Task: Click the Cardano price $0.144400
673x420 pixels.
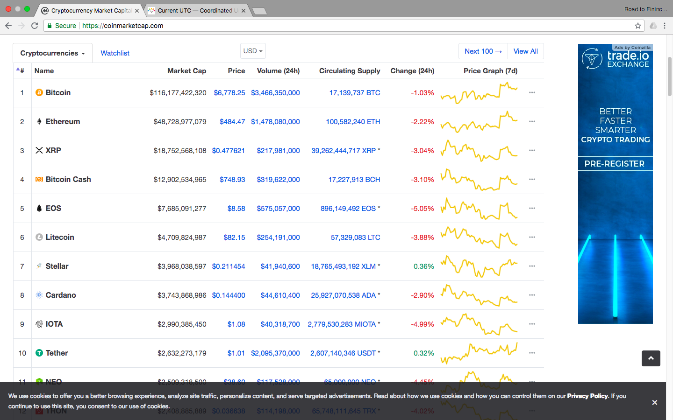Action: [229, 295]
